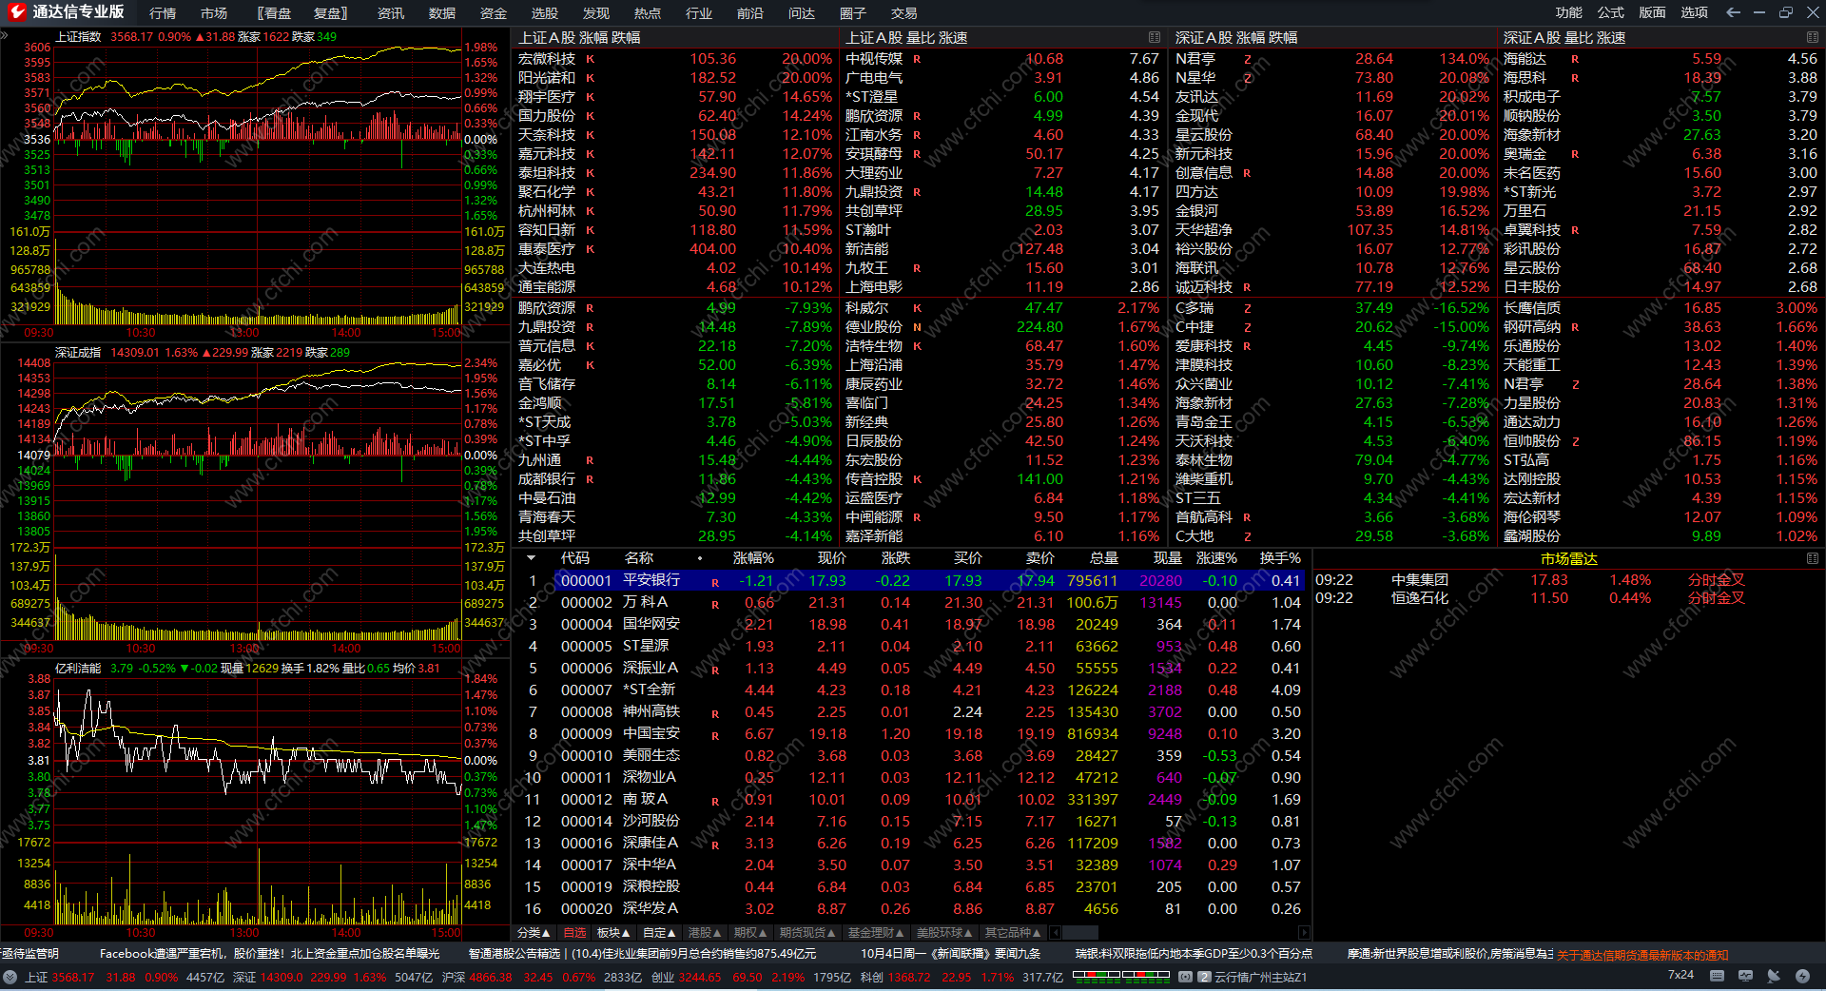Click the circular icon left of 上证 in the status bar
This screenshot has height=991, width=1826.
pos(10,977)
